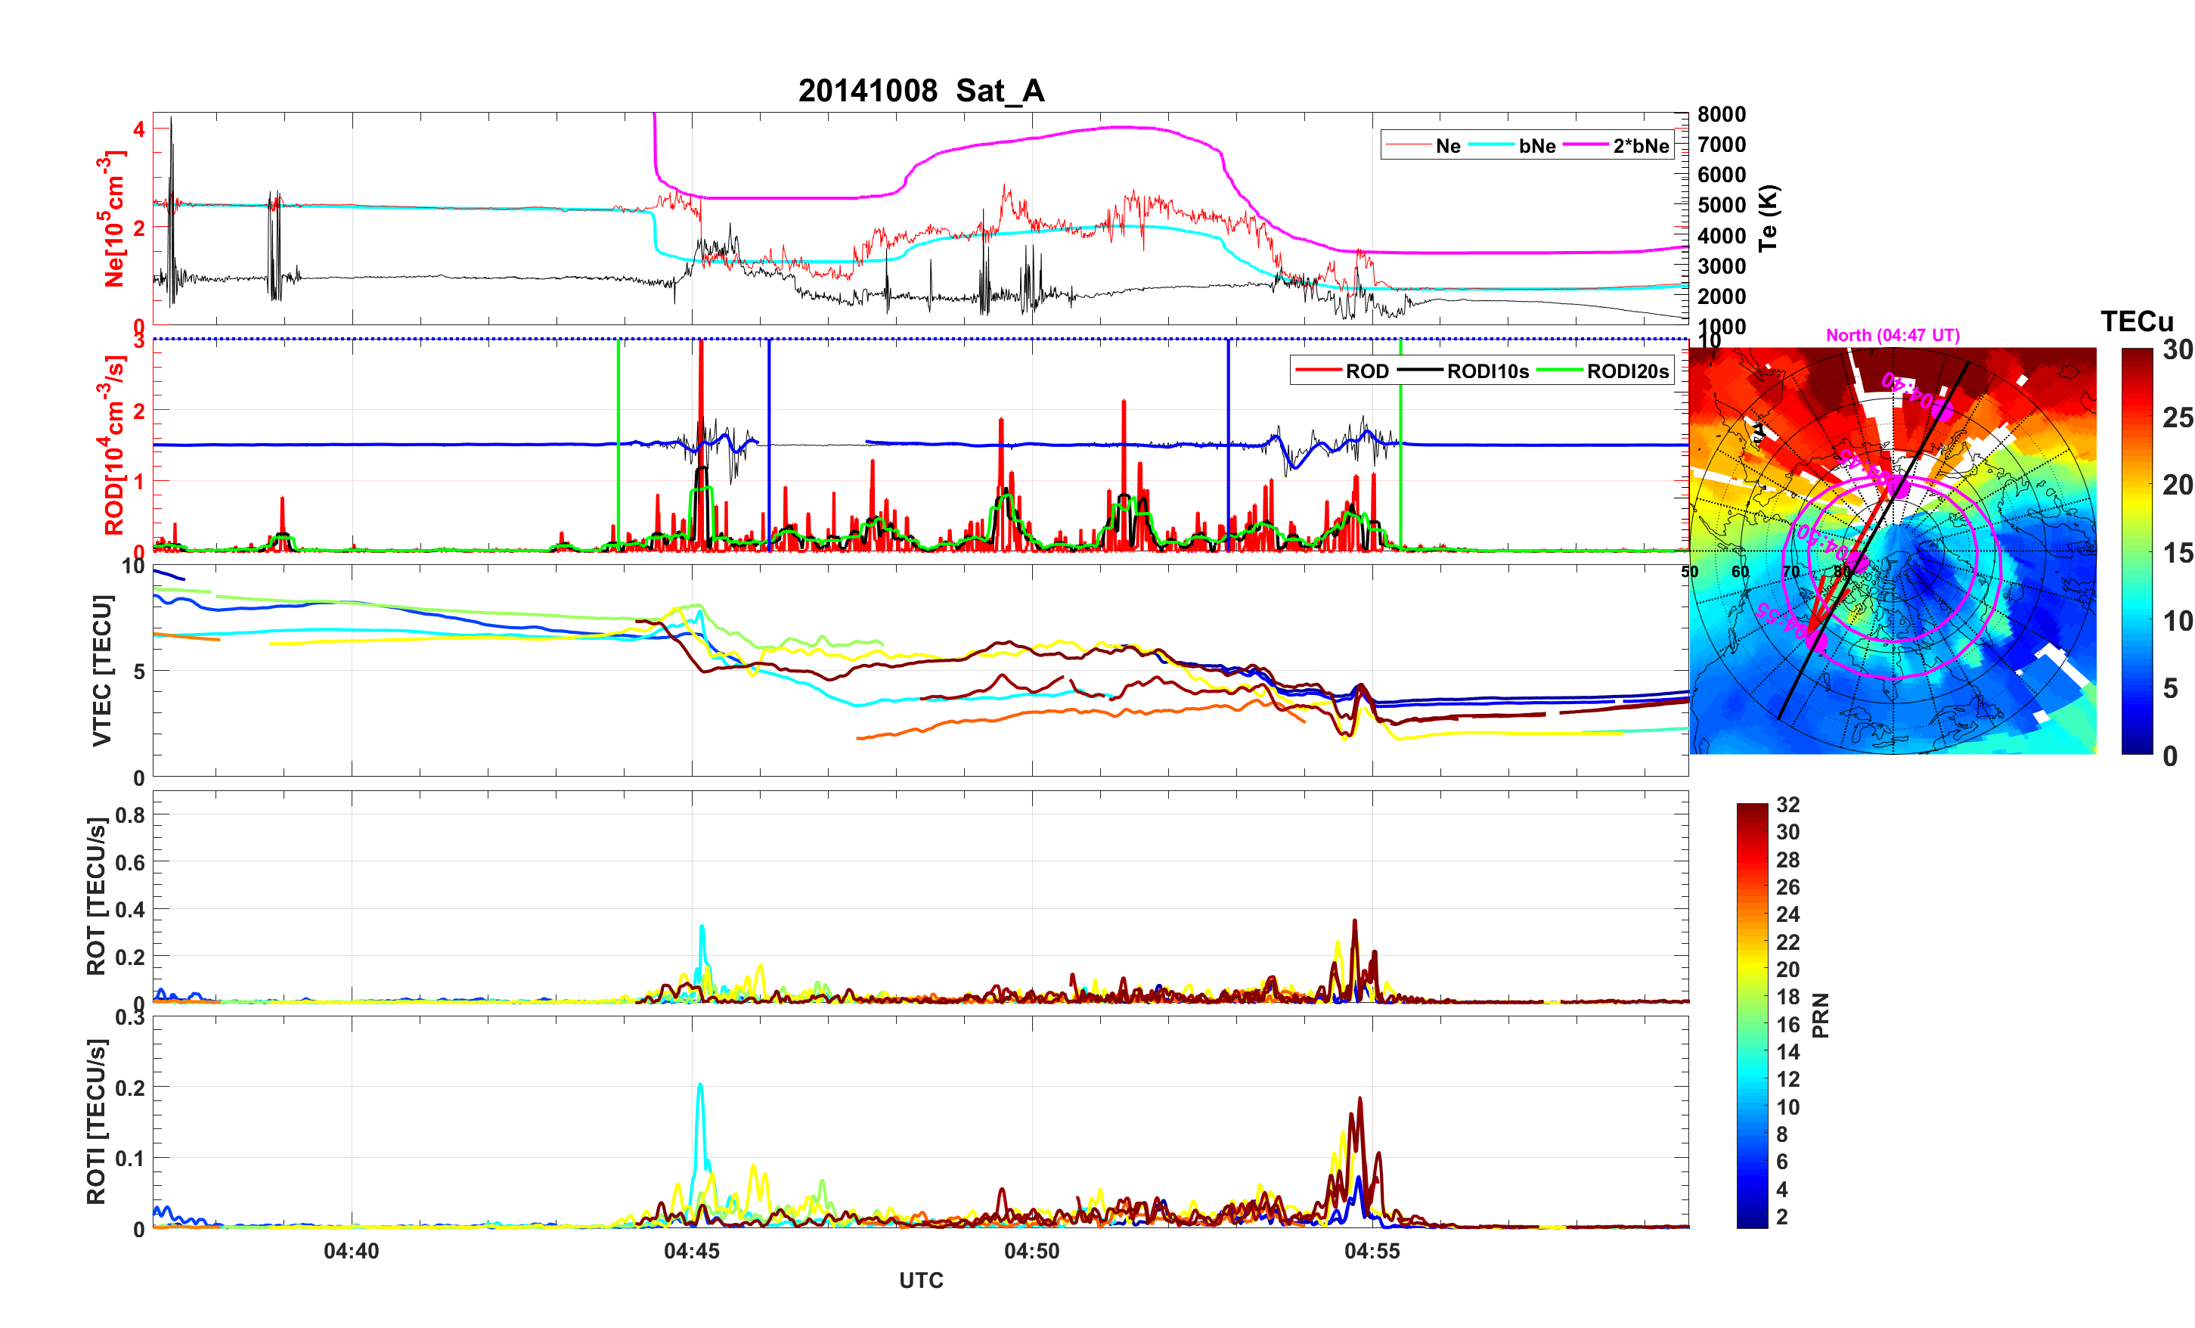Click the 04:50 tick label on time axis
Image resolution: width=2195 pixels, height=1328 pixels.
(1031, 1250)
